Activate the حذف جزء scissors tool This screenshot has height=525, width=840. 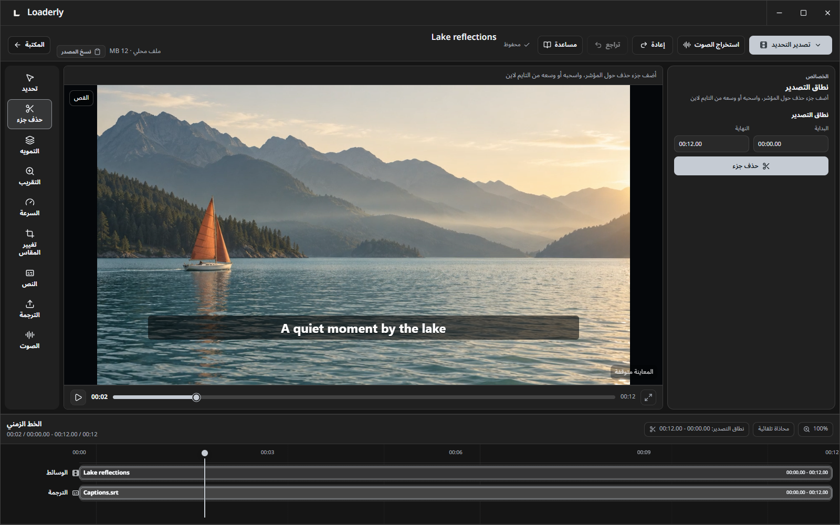(29, 114)
